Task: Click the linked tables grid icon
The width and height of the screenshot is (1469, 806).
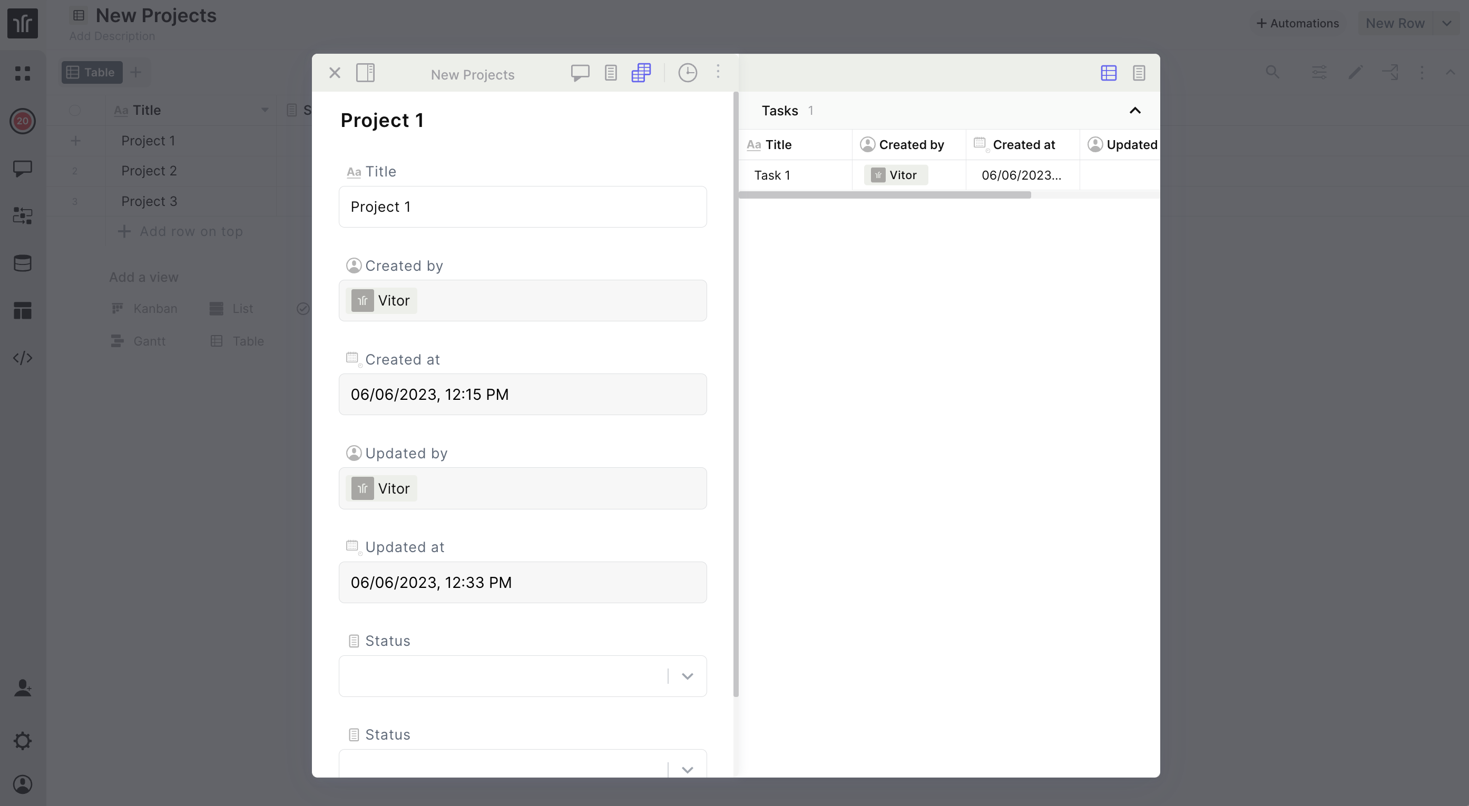Action: [641, 73]
